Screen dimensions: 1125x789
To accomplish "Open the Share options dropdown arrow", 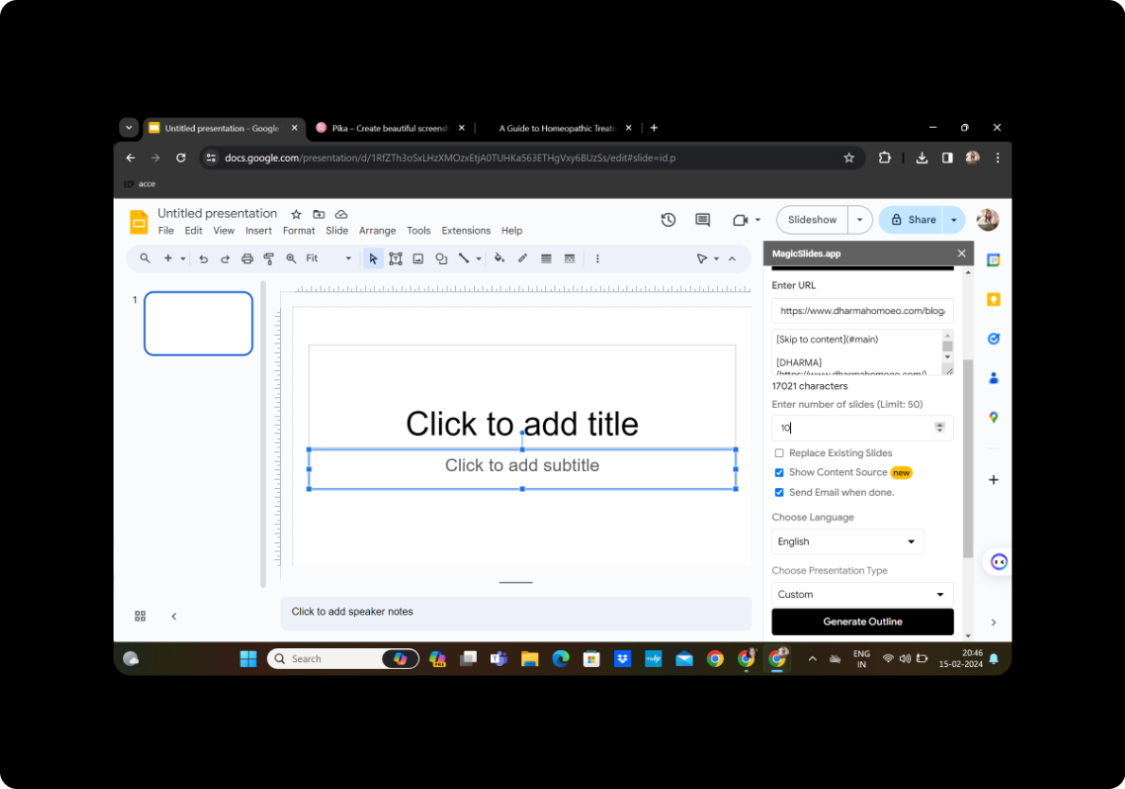I will (x=954, y=220).
